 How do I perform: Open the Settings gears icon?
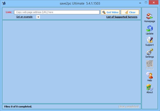pyautogui.click(x=150, y=52)
